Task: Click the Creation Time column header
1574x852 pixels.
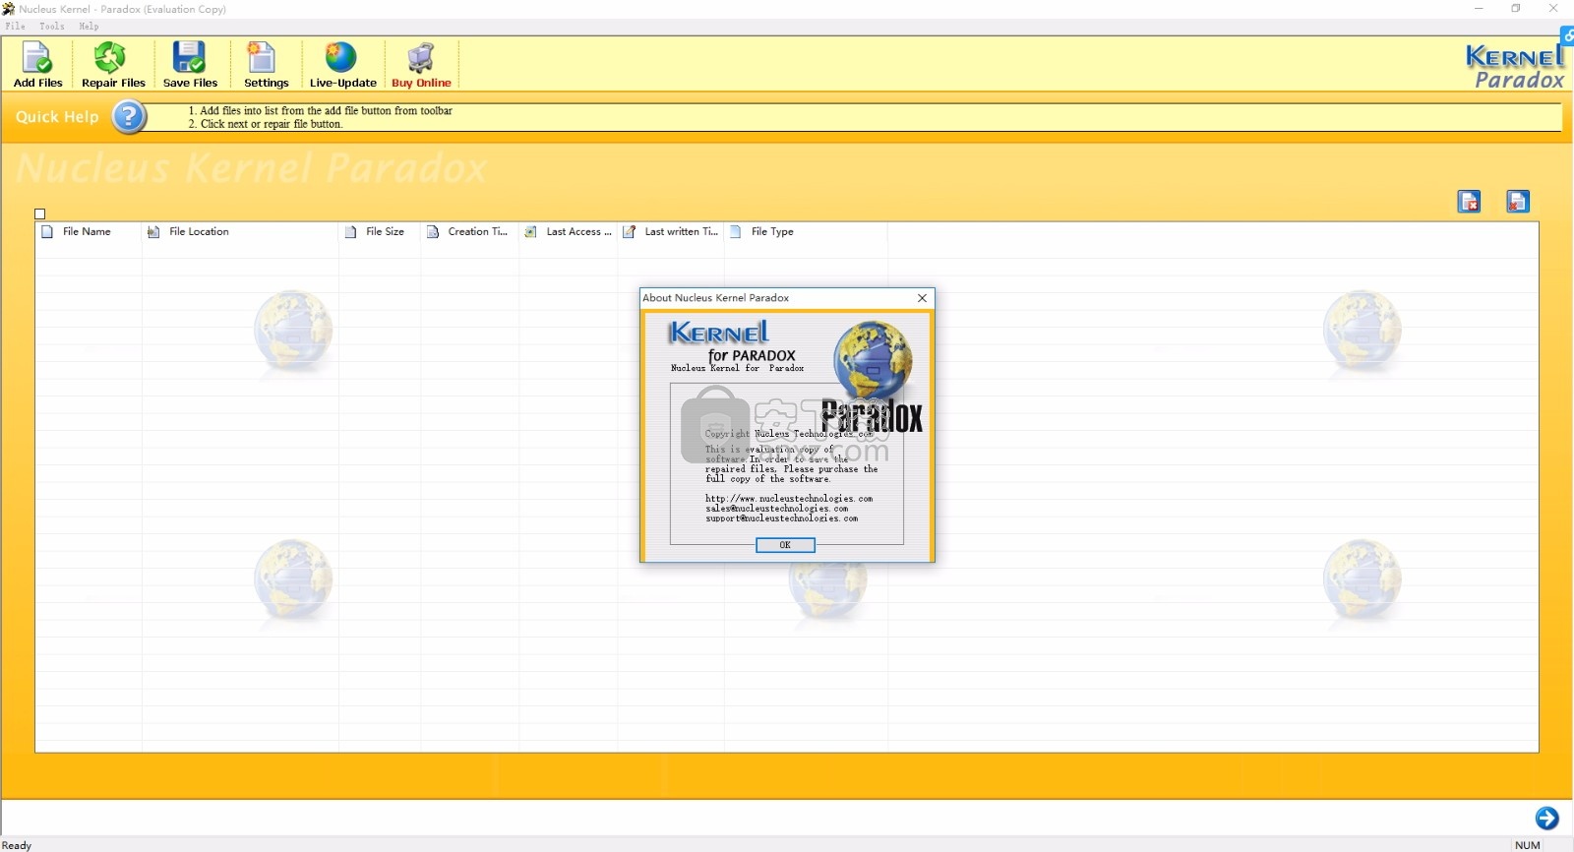Action: [x=470, y=232]
